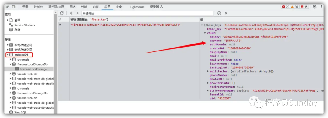Collapse the root fbase_key object arrow
The height and width of the screenshot is (118, 328).
click(x=202, y=25)
